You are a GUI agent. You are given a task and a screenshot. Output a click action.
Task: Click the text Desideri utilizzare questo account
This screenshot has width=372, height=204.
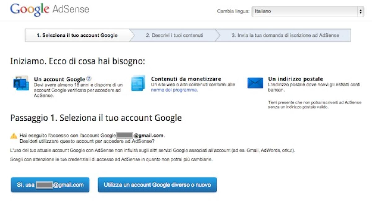[x=87, y=141]
